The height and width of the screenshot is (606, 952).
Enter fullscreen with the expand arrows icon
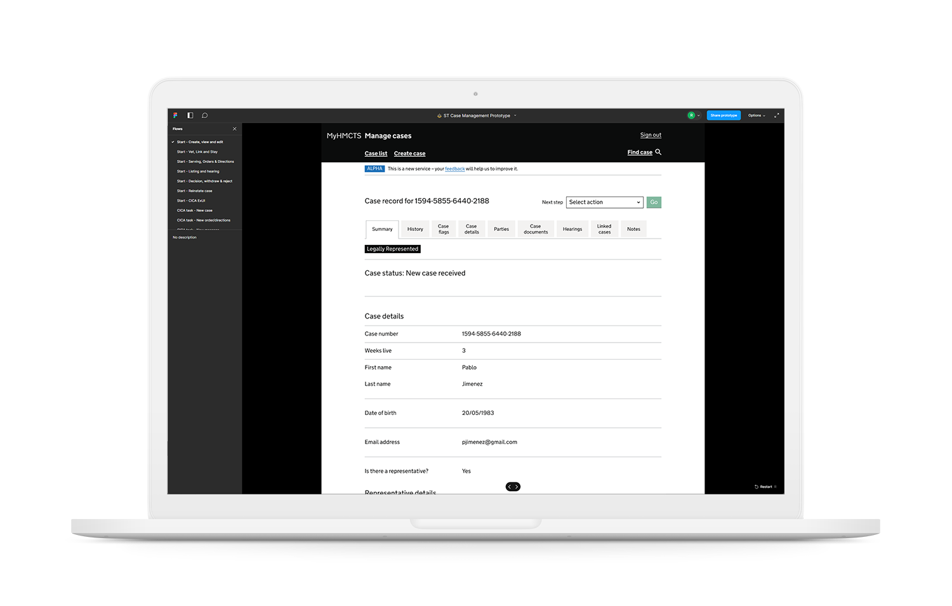[776, 115]
